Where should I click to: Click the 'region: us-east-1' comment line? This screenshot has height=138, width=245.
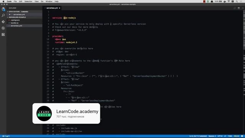(65, 54)
